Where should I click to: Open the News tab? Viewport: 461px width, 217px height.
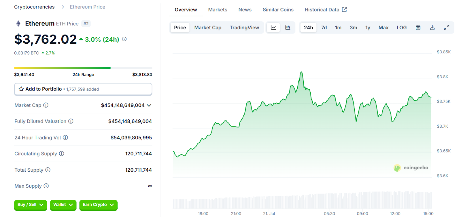(x=245, y=10)
